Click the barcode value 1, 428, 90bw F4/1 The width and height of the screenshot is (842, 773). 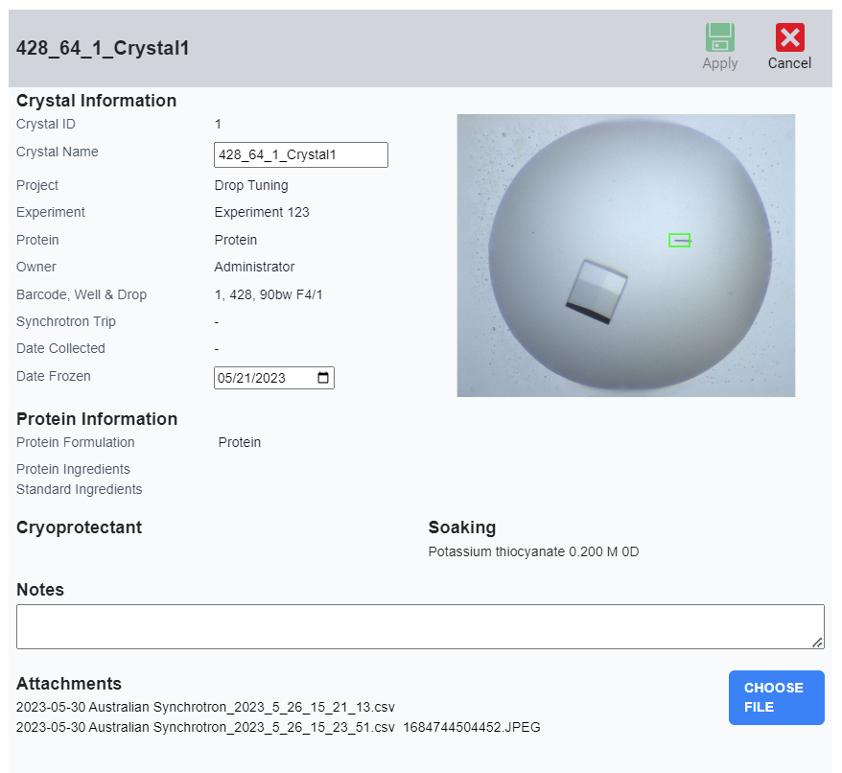click(x=269, y=294)
